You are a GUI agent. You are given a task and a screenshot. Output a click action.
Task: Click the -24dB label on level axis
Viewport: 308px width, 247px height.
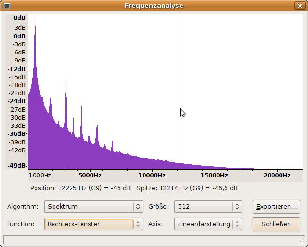tap(17, 101)
